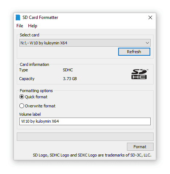Click the 3.73 GB capacity value
The image size is (170, 174).
70,79
